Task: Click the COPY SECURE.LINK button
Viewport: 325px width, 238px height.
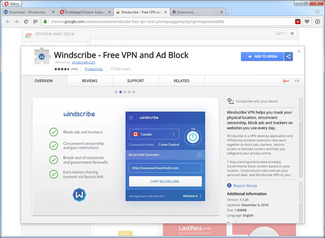Action: [x=165, y=182]
